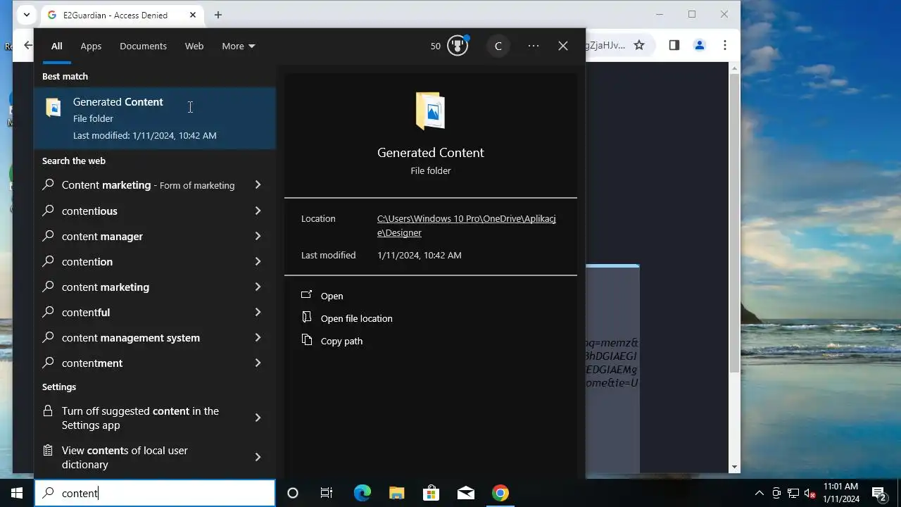The height and width of the screenshot is (507, 901).
Task: Toggle Chrome side panel icon
Action: 674,45
